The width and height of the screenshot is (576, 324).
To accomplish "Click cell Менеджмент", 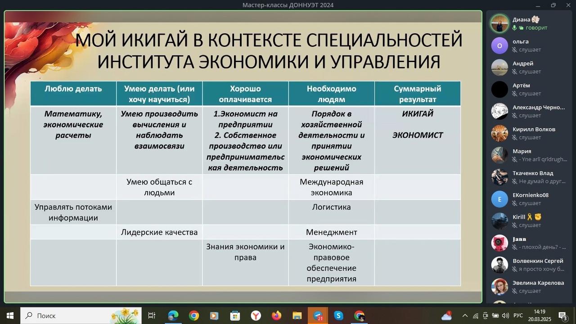I will [332, 232].
